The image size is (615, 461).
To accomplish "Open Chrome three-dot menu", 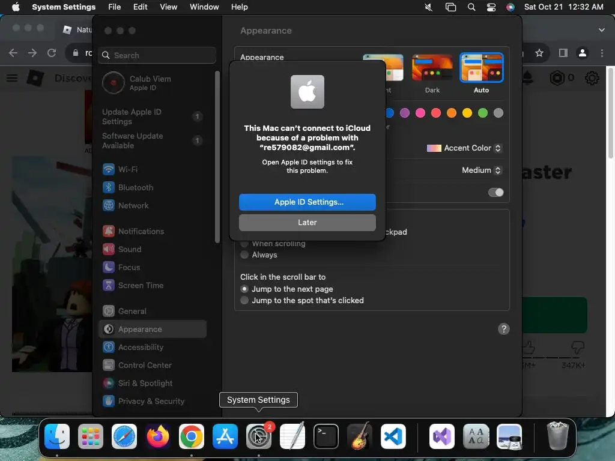I will [x=602, y=53].
